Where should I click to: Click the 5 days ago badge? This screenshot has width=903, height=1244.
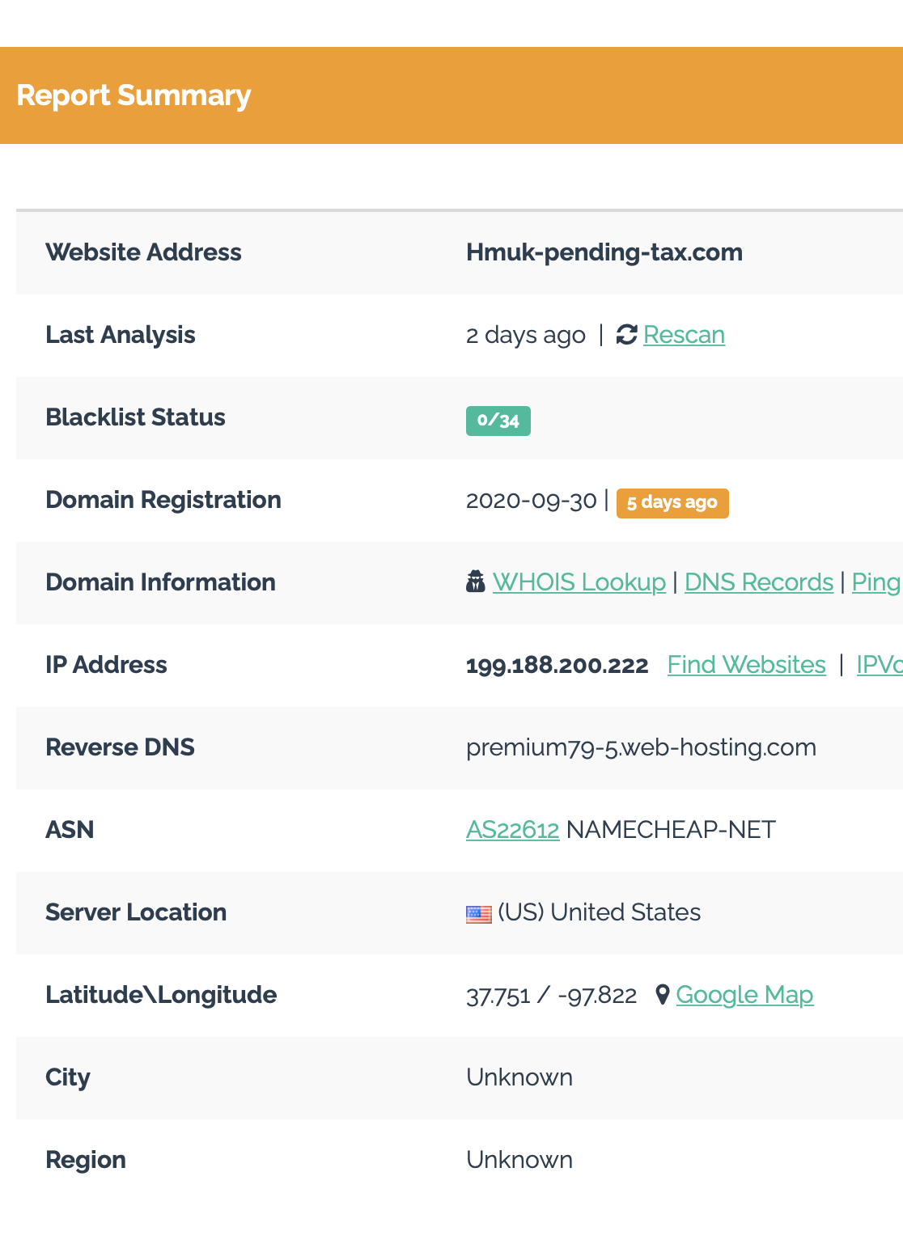pos(672,502)
